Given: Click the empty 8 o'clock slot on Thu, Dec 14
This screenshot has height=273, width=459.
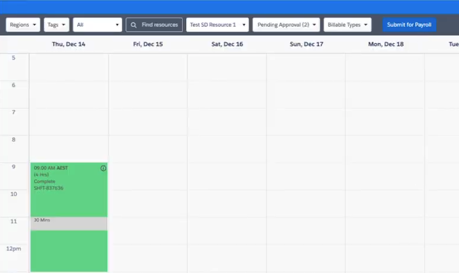Looking at the screenshot, I should coord(69,148).
